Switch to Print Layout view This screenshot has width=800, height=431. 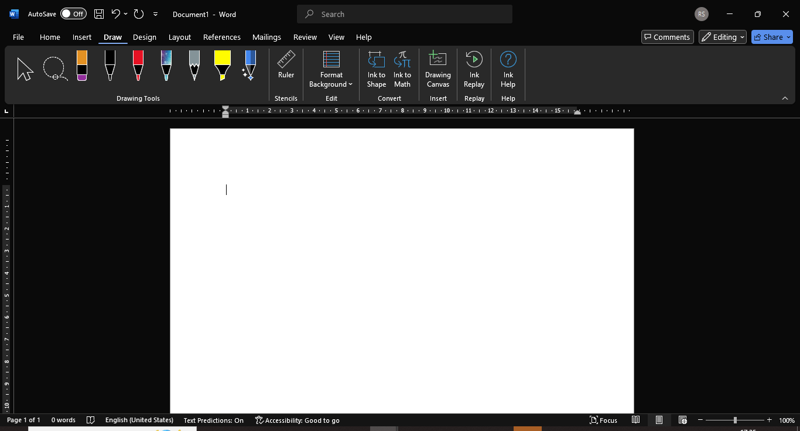659,420
